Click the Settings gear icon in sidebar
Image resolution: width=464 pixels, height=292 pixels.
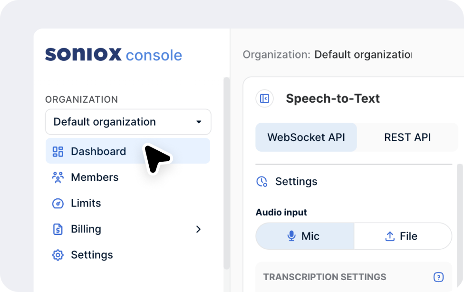tap(58, 255)
